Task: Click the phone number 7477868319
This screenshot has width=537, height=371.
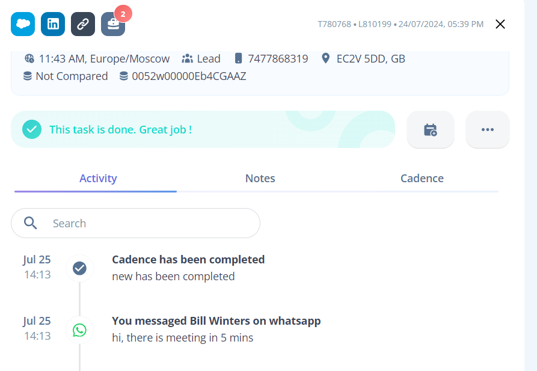Action: (278, 58)
